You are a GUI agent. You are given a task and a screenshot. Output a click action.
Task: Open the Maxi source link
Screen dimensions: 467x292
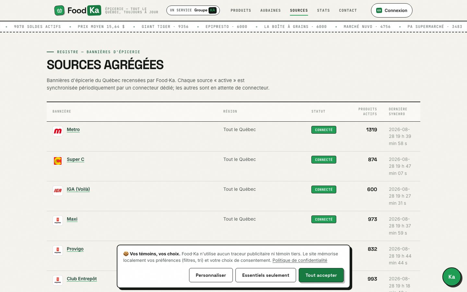[72, 219]
